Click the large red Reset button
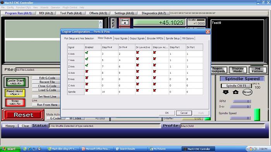 pyautogui.click(x=23, y=115)
